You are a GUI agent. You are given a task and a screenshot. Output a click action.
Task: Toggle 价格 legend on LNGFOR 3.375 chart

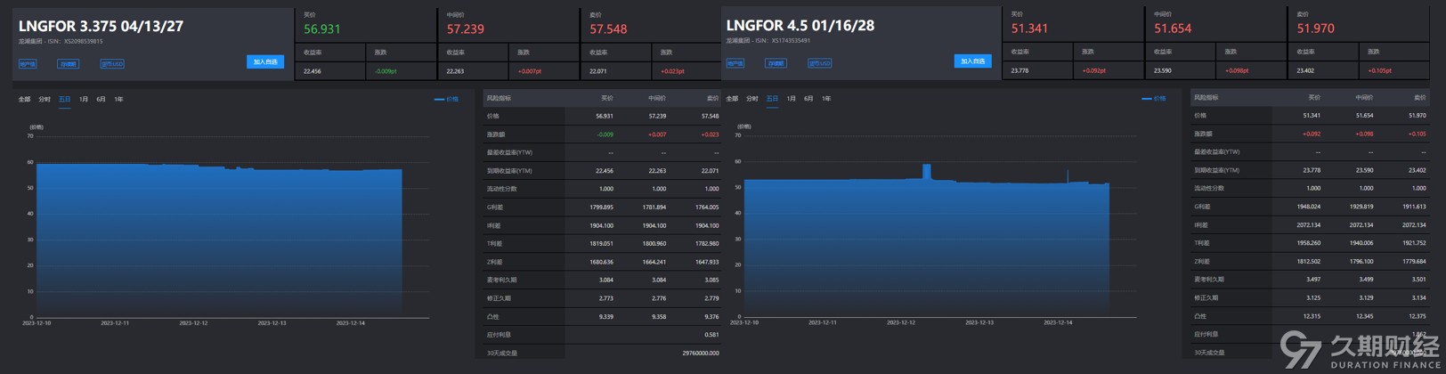coord(446,100)
